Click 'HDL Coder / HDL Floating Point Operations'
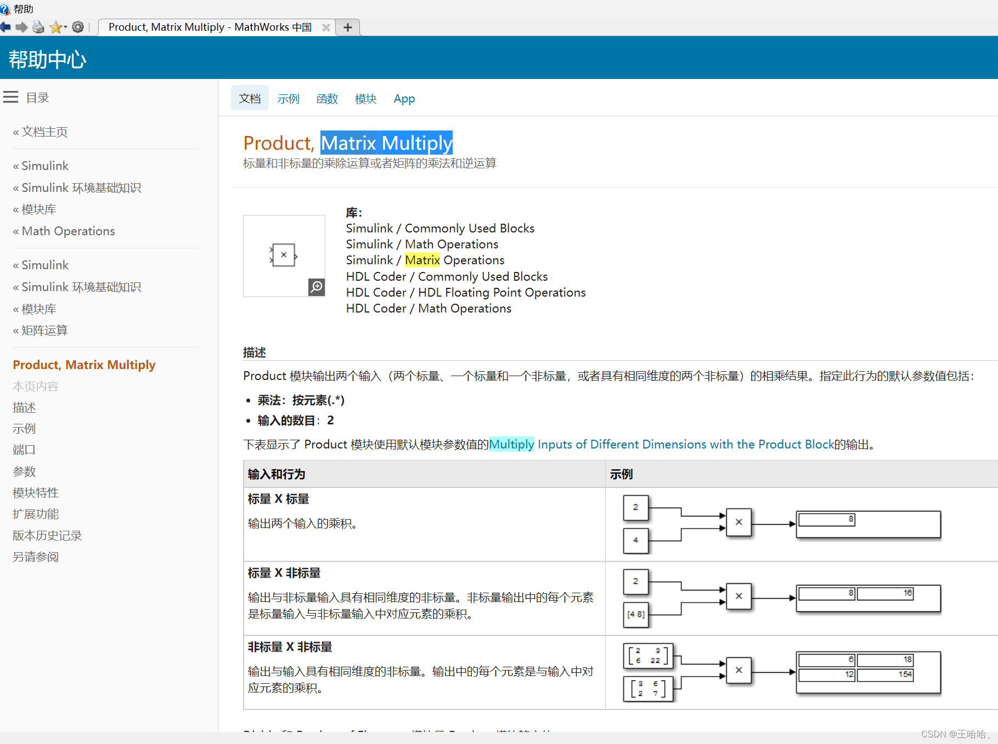This screenshot has height=744, width=998. (x=466, y=292)
